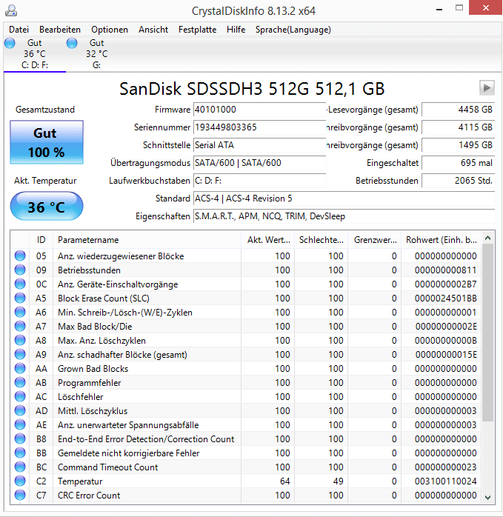Click status orb for CRC Error Count
Viewport: 503px width, 517px height.
[20, 495]
